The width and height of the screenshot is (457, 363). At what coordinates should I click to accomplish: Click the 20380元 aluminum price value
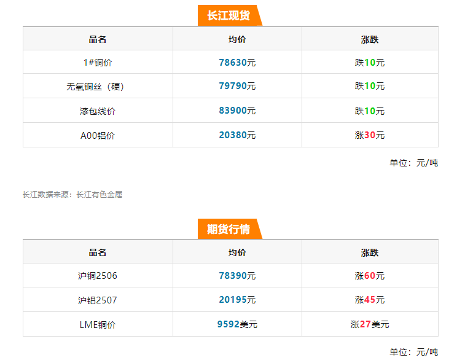coord(237,135)
